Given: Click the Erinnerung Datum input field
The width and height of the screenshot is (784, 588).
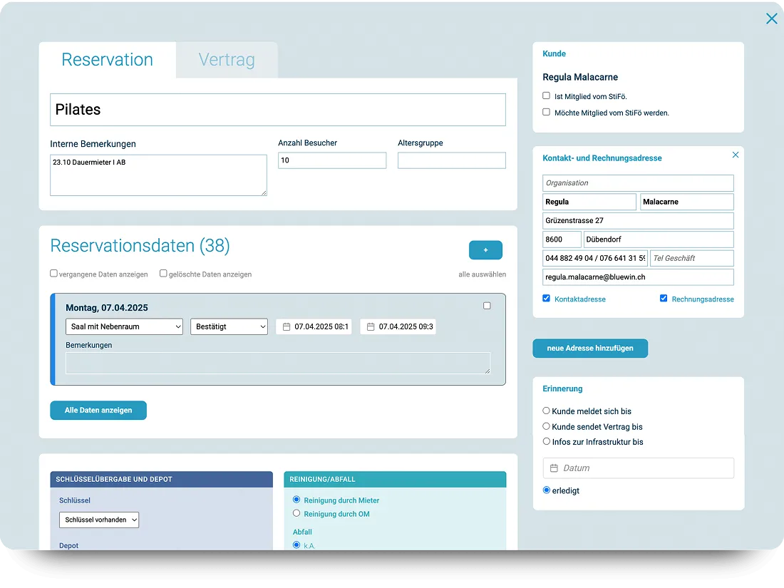Looking at the screenshot, I should click(x=639, y=468).
